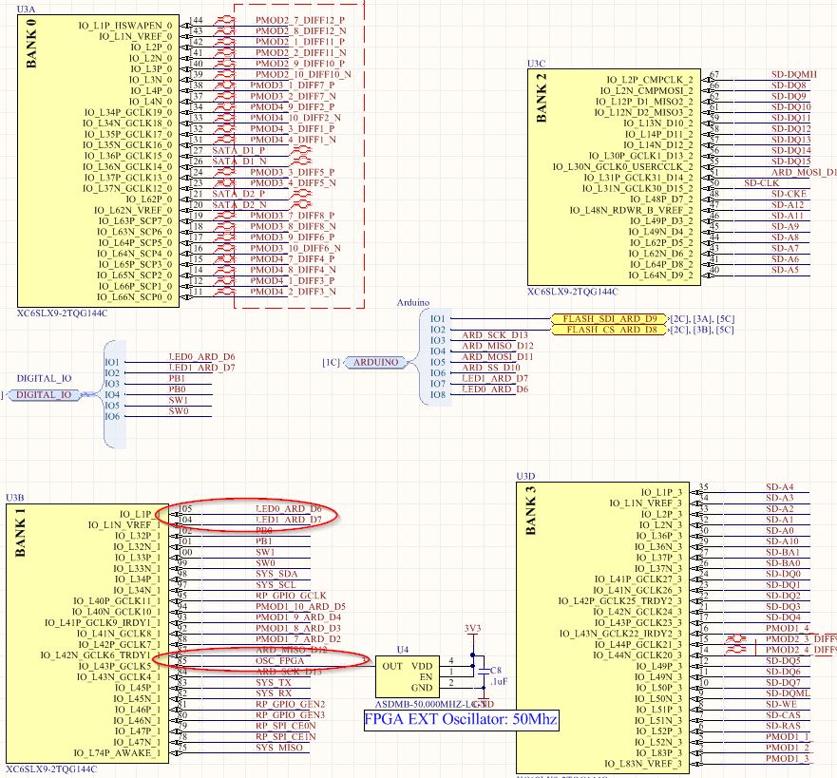
Task: Click the OSC_FPGA net label
Action: click(277, 659)
